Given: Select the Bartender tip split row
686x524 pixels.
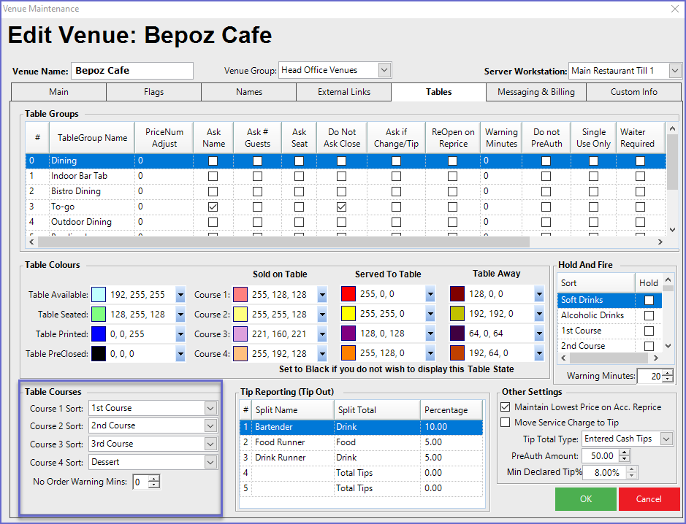Looking at the screenshot, I should click(x=362, y=427).
